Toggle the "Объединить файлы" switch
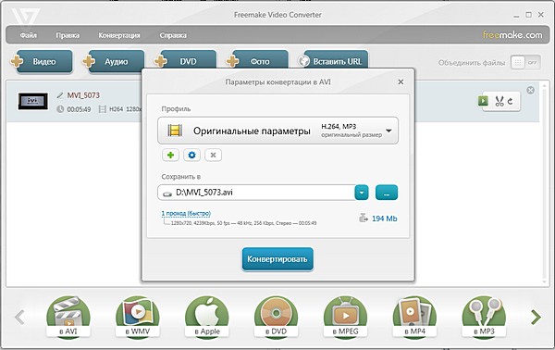Screen dimensions: 555x350 click(525, 63)
